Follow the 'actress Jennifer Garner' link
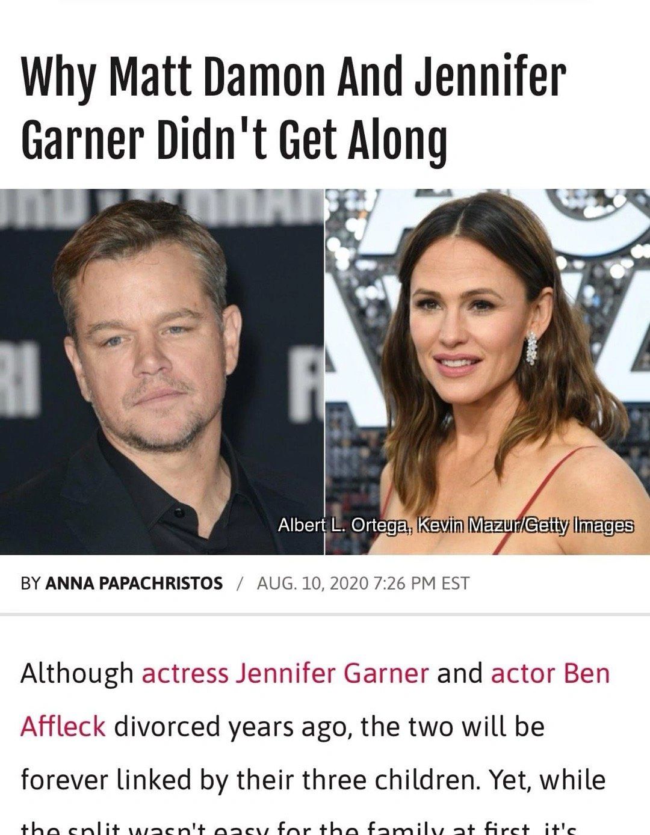The height and width of the screenshot is (835, 650). tap(285, 674)
